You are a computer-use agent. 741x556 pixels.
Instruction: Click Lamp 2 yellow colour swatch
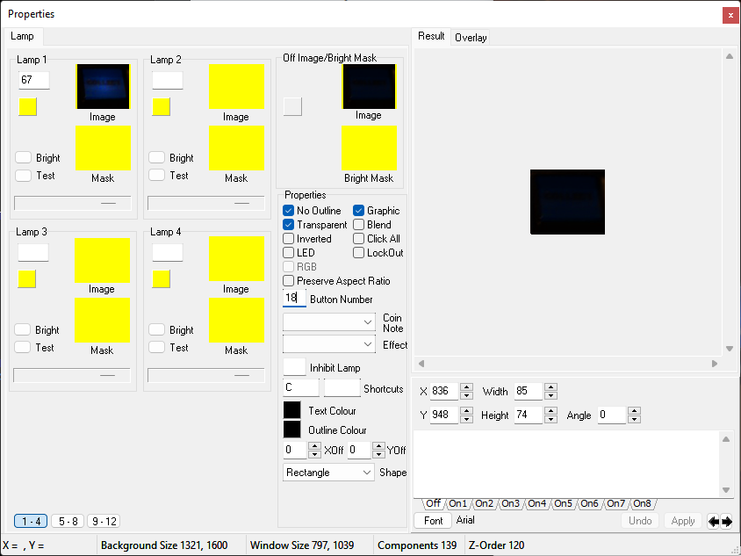tap(162, 107)
